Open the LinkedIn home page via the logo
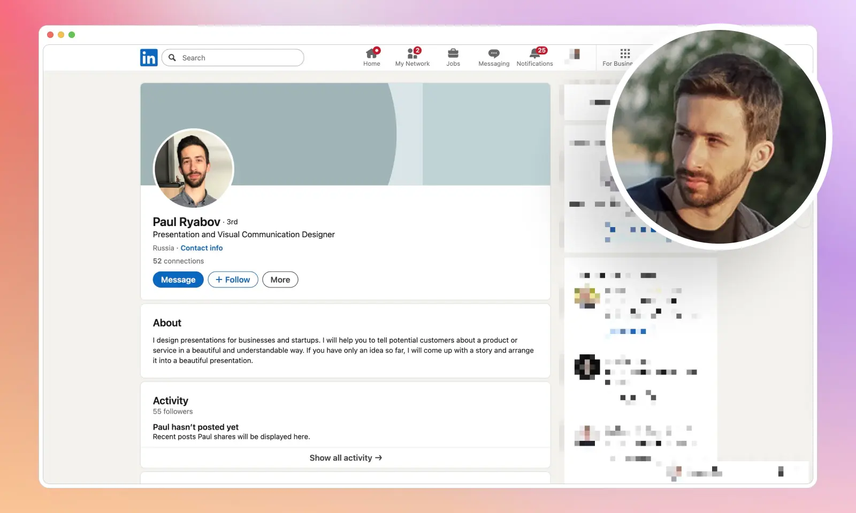 coord(149,57)
